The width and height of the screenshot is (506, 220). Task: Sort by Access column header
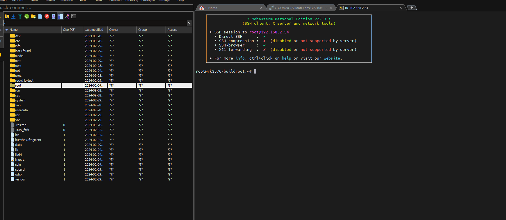(179, 30)
